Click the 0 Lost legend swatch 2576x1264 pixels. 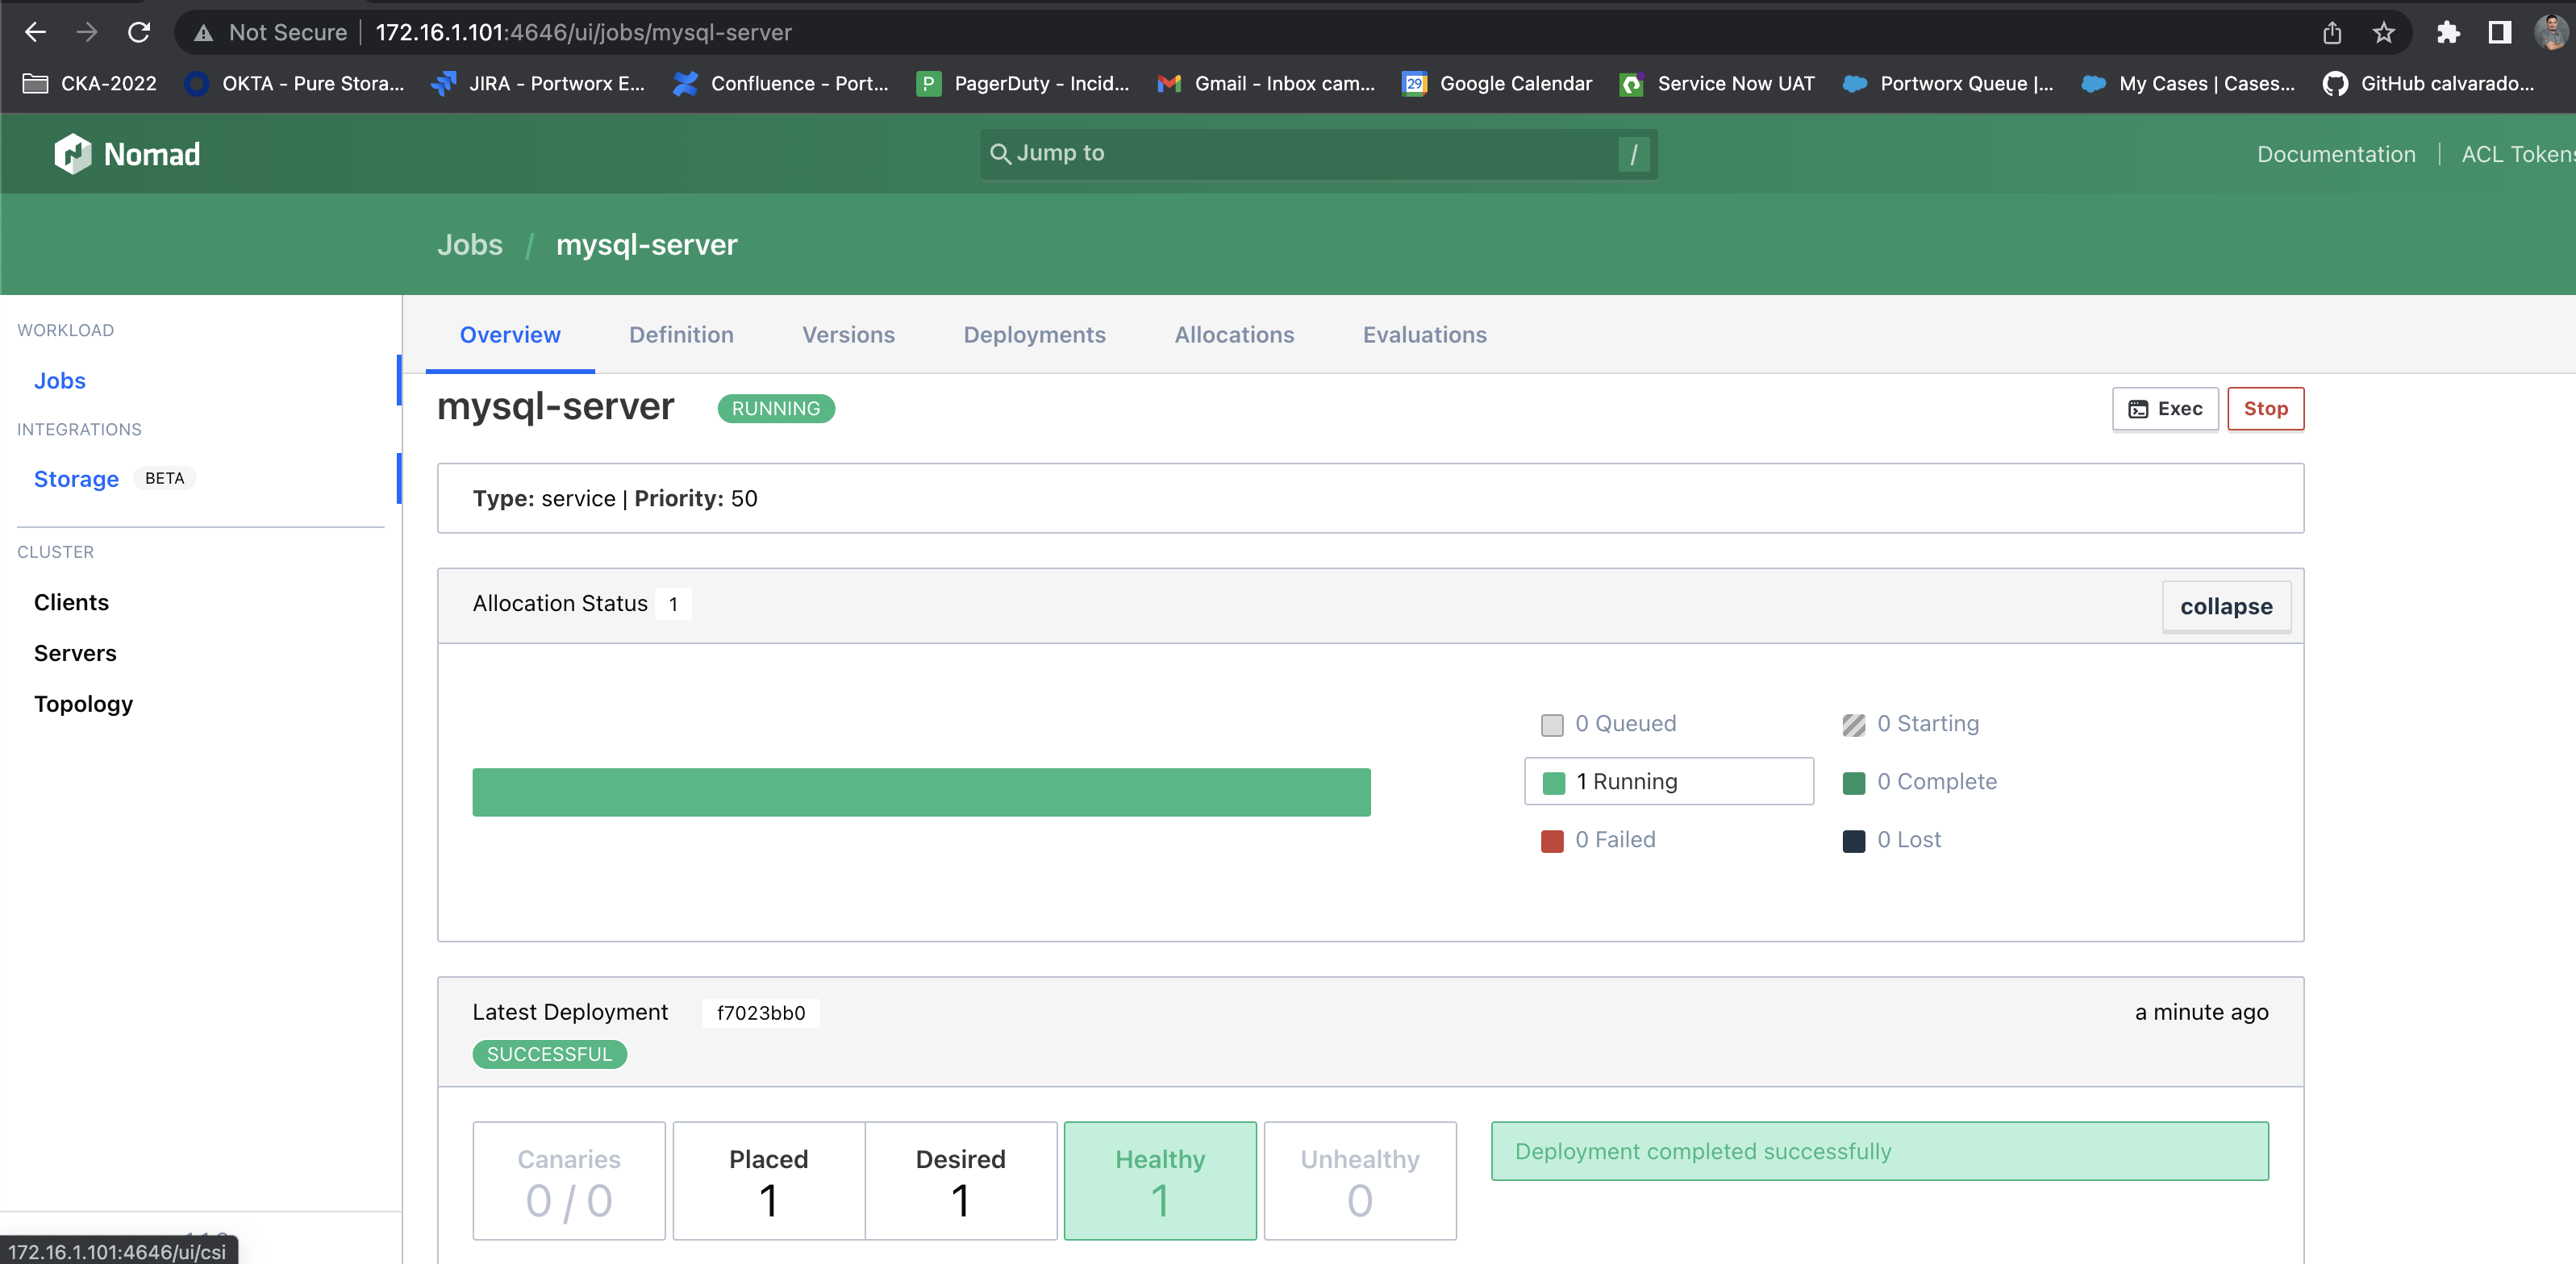pos(1853,840)
